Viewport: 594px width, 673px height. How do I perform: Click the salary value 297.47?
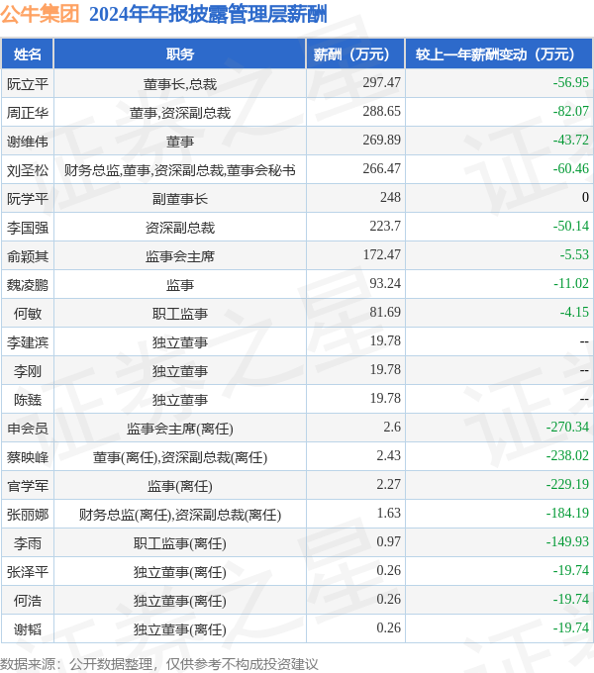pos(381,82)
